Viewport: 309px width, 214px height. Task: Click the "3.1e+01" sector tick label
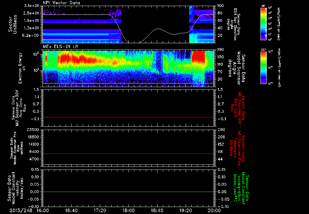[31, 6]
